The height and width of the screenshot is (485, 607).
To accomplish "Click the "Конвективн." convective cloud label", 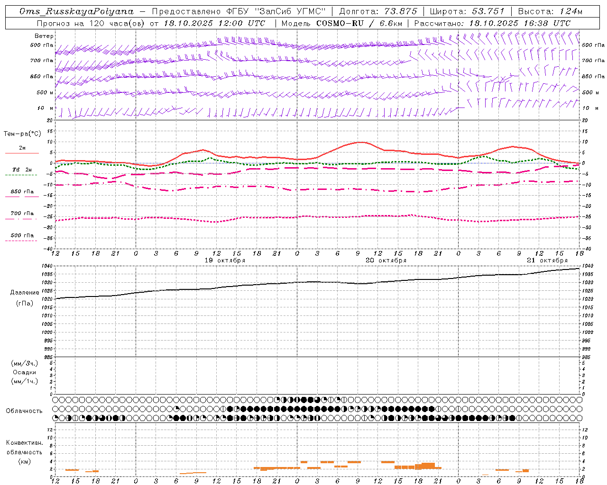I will click(25, 443).
